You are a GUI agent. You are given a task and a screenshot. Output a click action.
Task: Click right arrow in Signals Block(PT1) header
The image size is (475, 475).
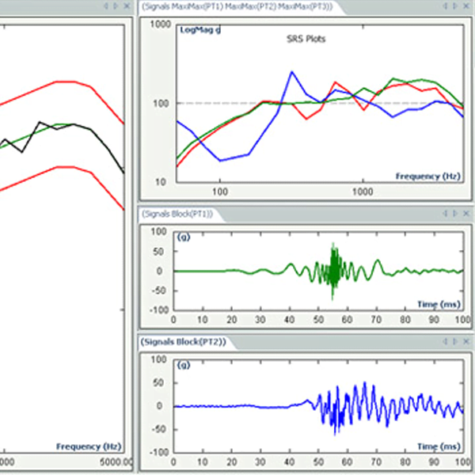click(454, 214)
